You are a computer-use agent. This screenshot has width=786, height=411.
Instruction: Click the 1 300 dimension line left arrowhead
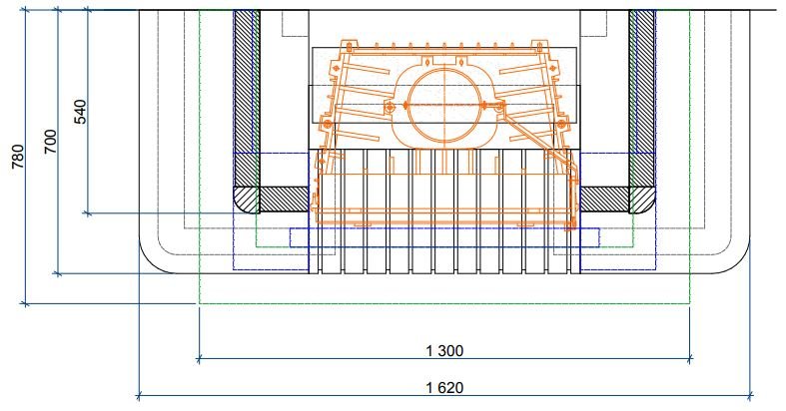pos(203,357)
